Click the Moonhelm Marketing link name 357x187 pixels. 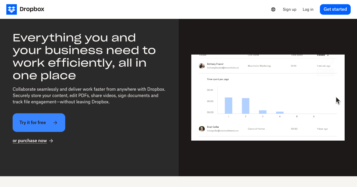259,66
